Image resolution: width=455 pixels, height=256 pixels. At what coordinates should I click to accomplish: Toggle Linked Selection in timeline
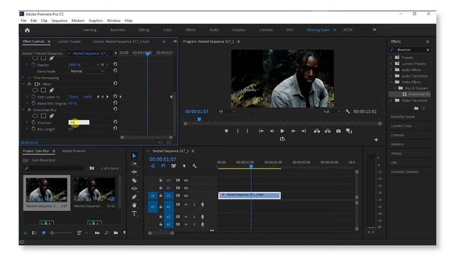pos(173,166)
